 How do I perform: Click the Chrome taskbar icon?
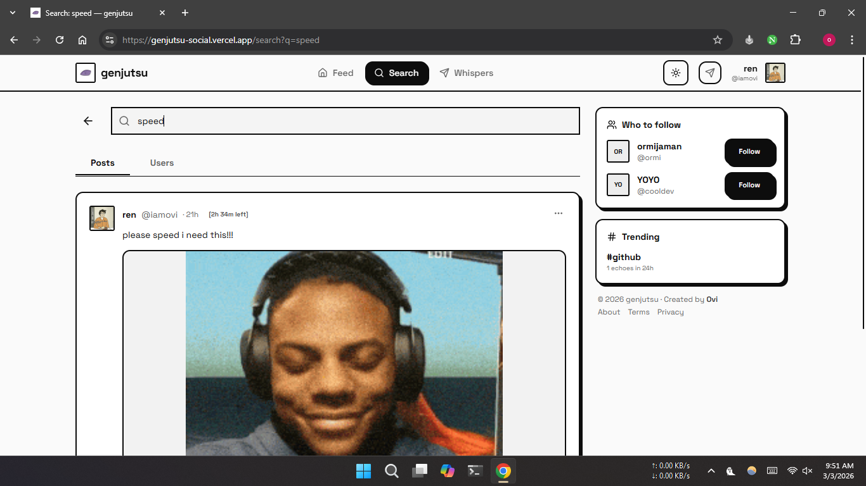[x=503, y=471]
